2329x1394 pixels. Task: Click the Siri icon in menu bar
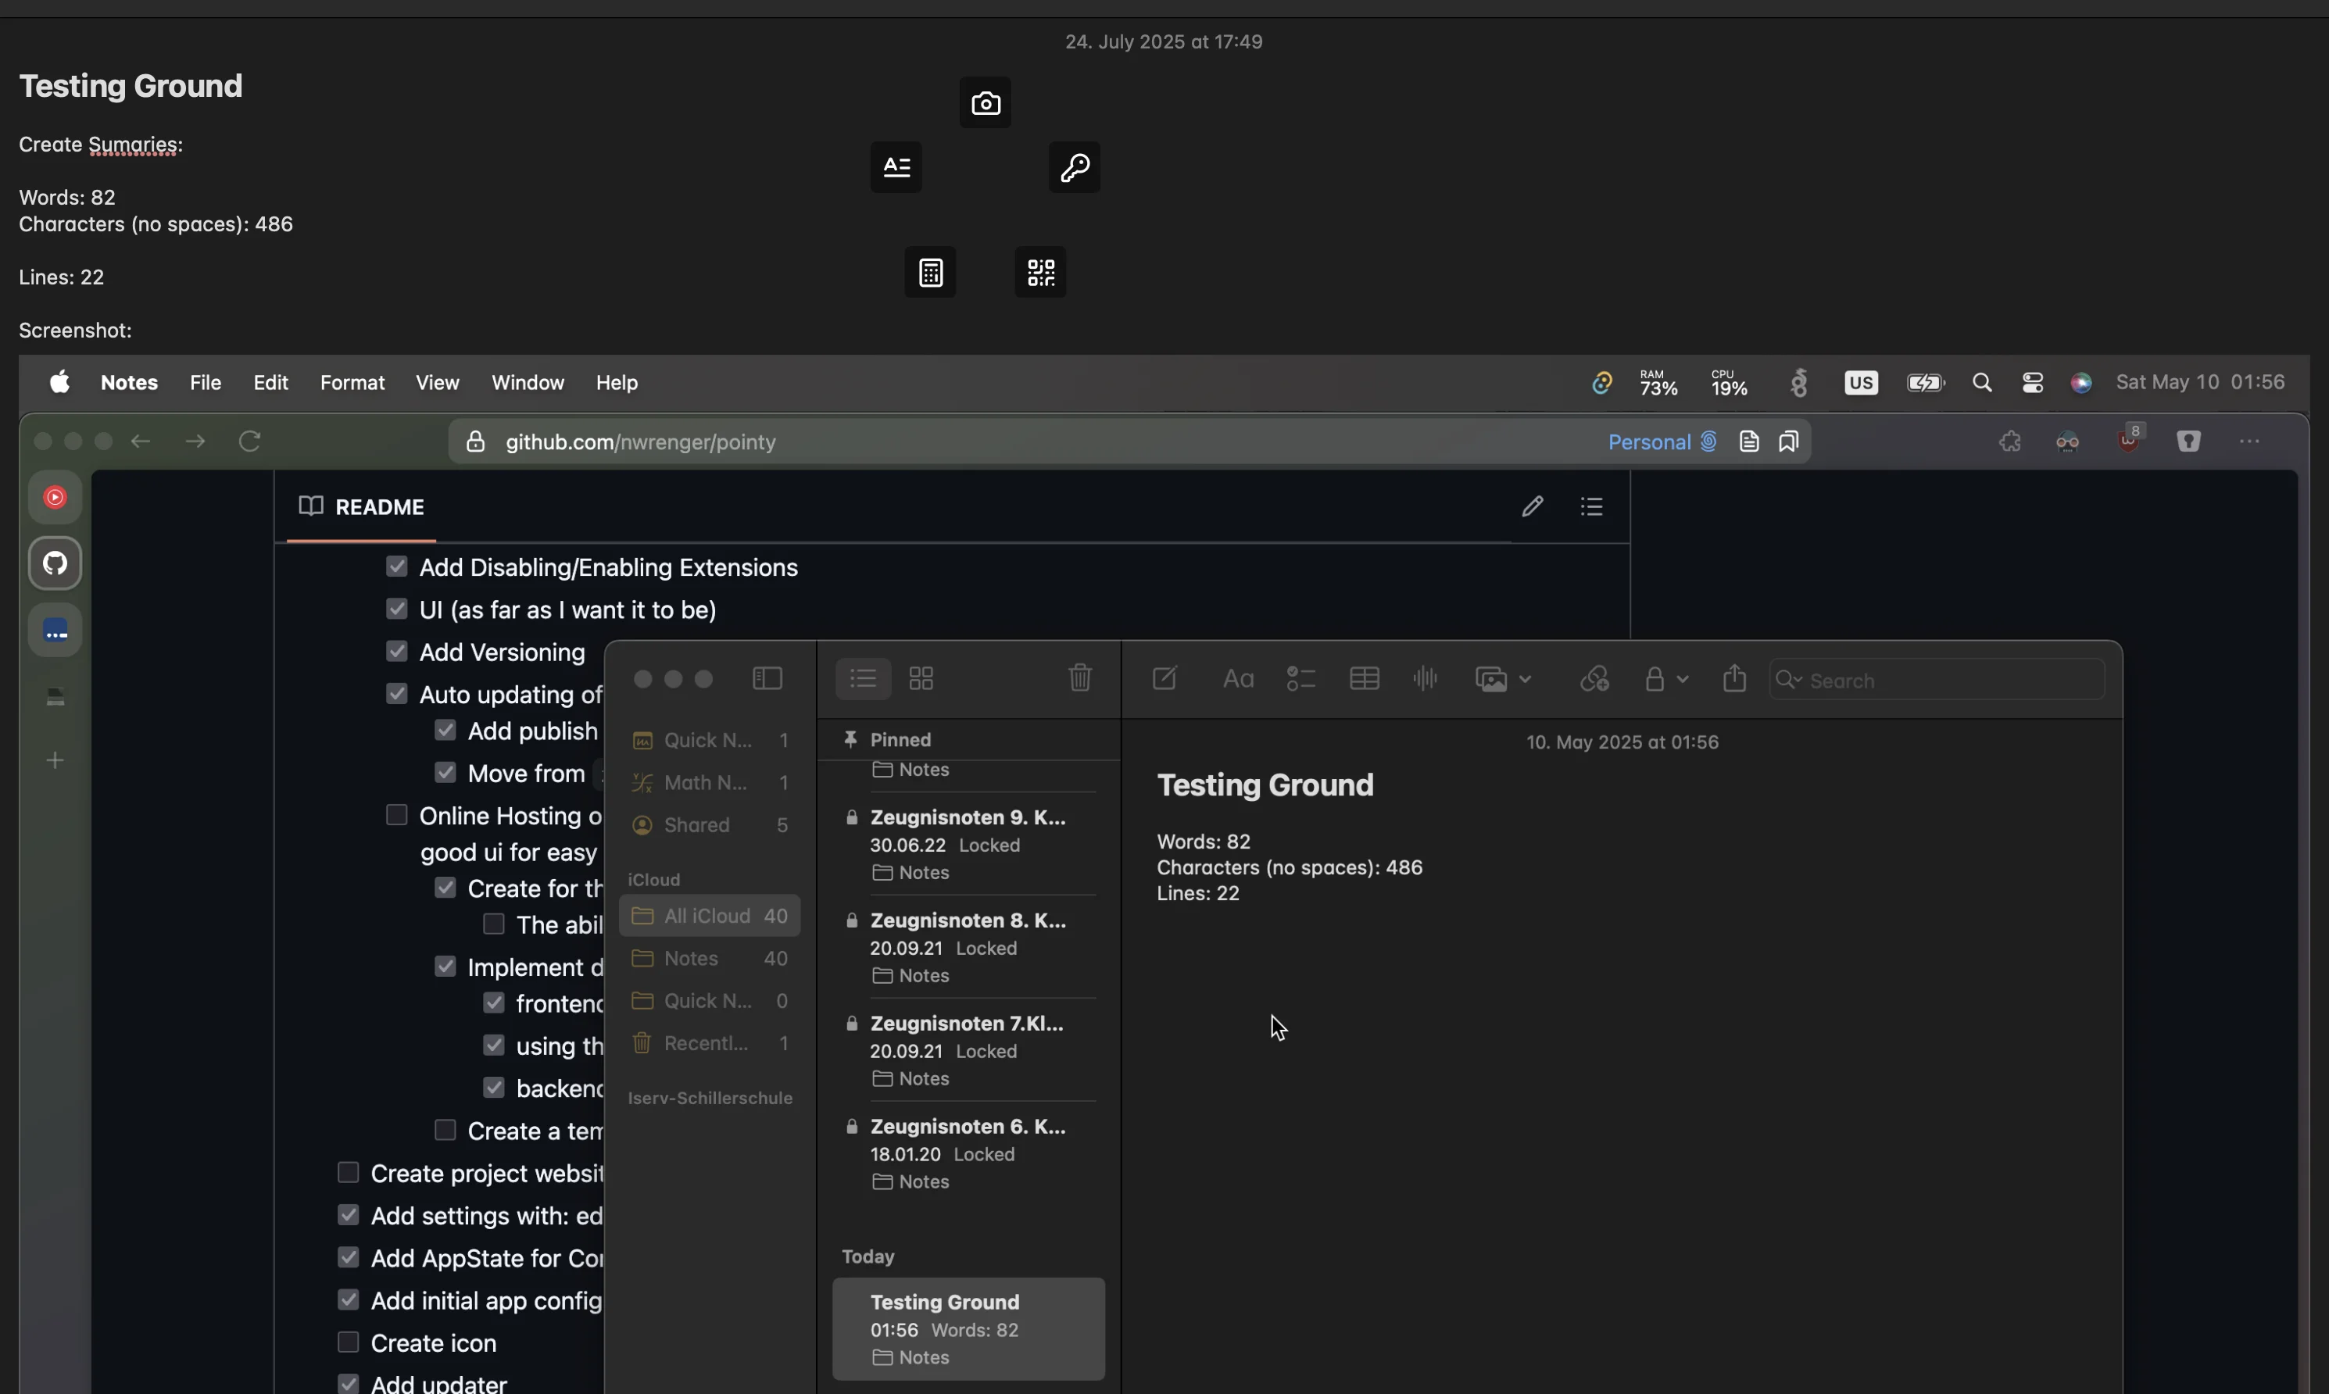tap(2081, 382)
